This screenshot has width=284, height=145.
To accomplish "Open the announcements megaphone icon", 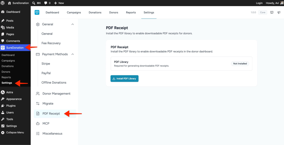I will click(279, 12).
